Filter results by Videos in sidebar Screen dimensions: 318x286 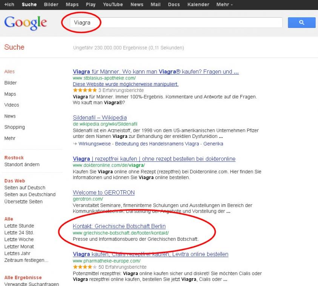(x=12, y=105)
